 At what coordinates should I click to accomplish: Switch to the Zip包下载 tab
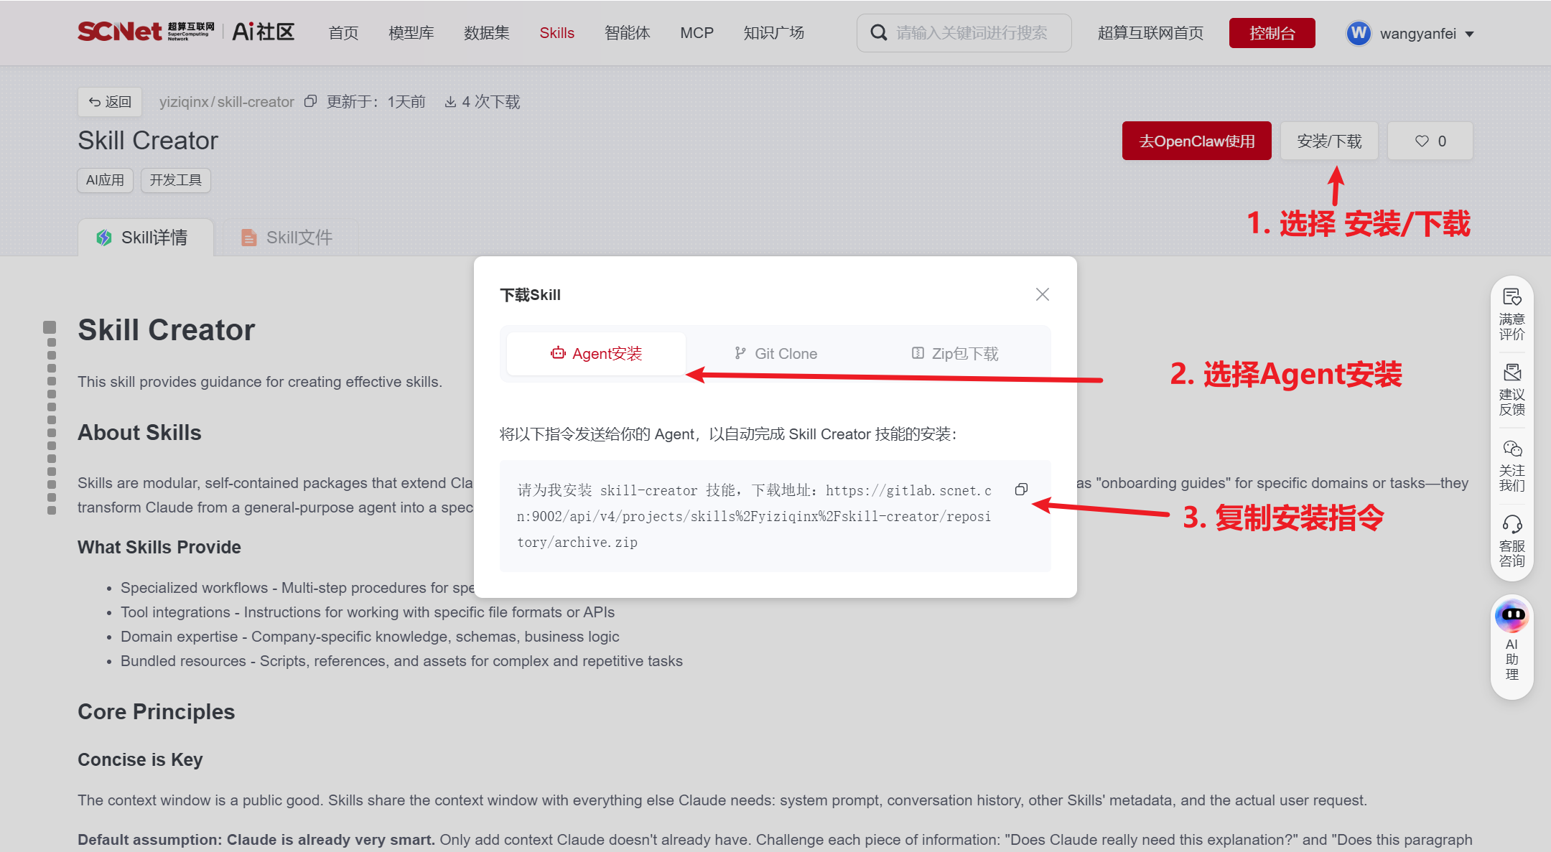(x=955, y=354)
